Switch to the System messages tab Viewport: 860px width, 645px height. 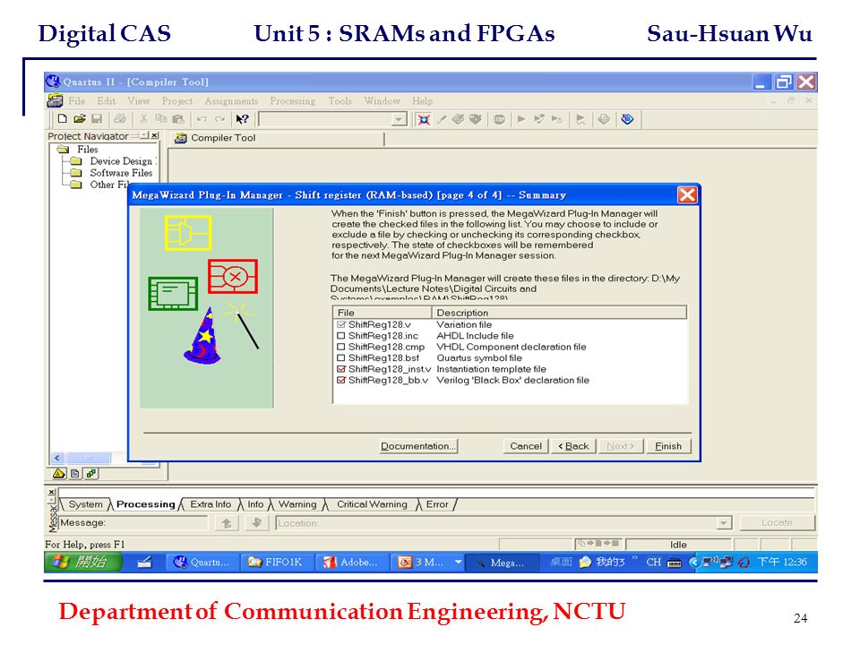pos(86,504)
